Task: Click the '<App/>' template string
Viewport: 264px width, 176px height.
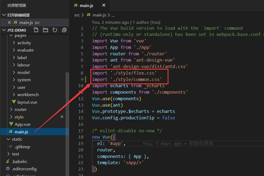Action: point(134,163)
